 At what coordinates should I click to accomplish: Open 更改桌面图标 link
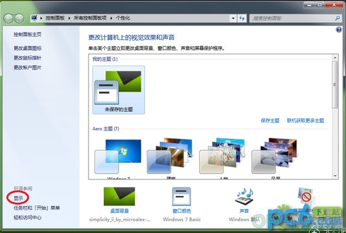pyautogui.click(x=28, y=48)
